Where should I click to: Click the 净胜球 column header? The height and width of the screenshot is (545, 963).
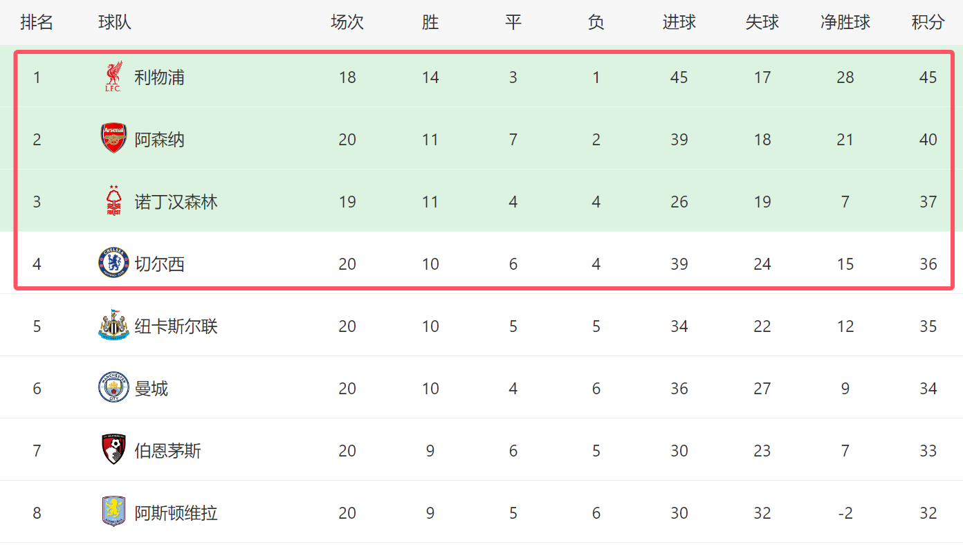tap(845, 22)
